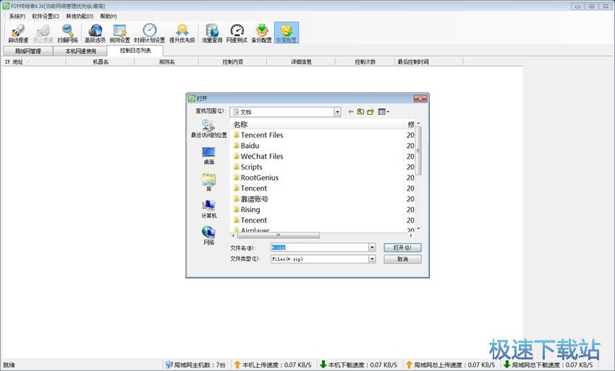Image resolution: width=615 pixels, height=371 pixels.
Task: Open the 软件设置(C) menu
Action: [46, 17]
